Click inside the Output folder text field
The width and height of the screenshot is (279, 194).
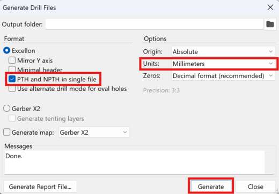click(155, 24)
